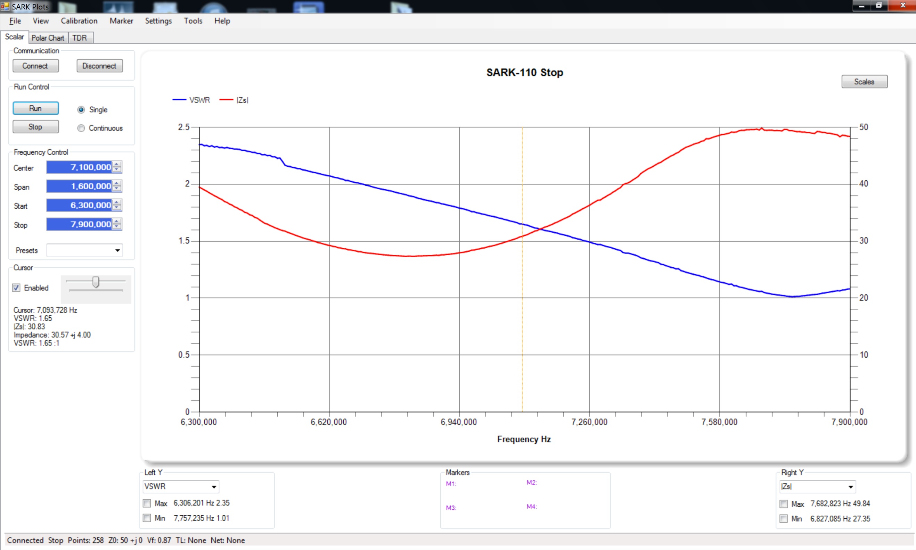Select the Continuous run mode
This screenshot has width=916, height=550.
click(x=81, y=128)
